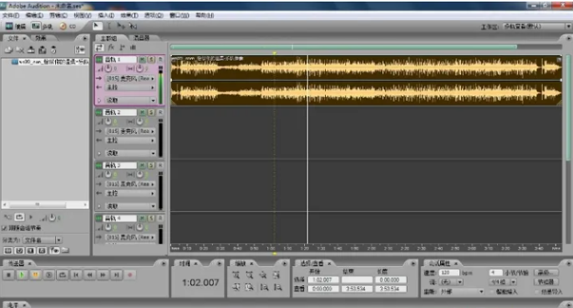Switch to Multitrack view (多轨) button
The height and width of the screenshot is (308, 573).
click(42, 27)
